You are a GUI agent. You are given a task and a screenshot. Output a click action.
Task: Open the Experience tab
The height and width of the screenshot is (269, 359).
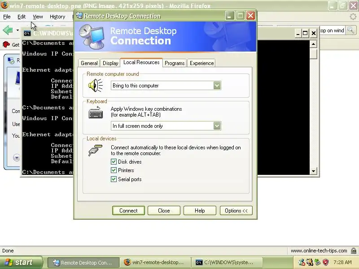(201, 63)
